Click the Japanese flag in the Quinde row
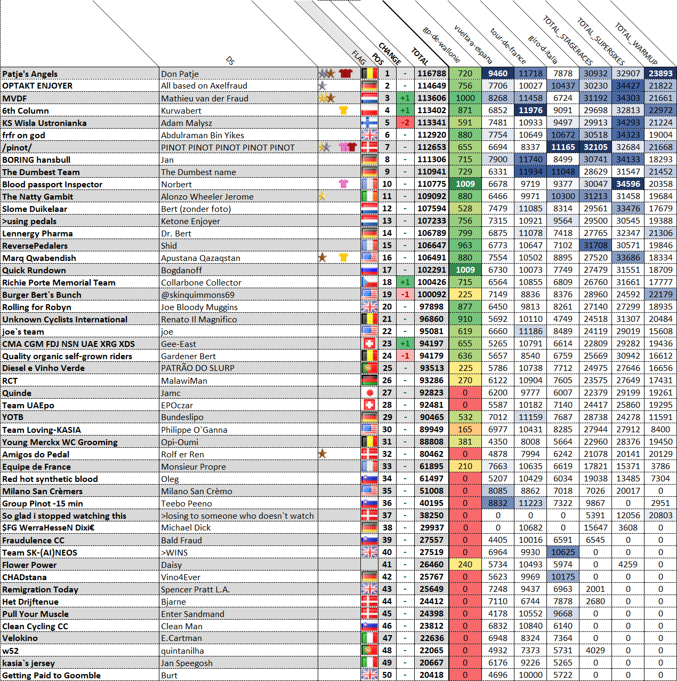 (369, 393)
